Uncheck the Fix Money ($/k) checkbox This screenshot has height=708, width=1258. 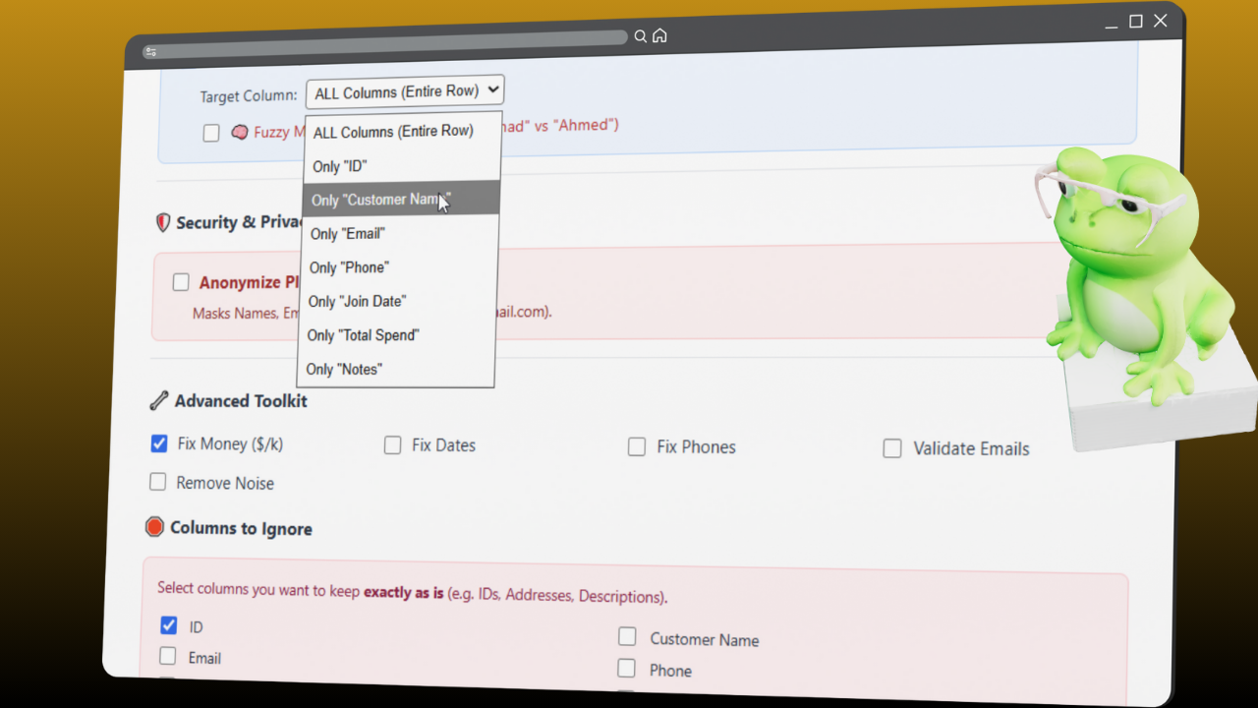[x=159, y=443]
